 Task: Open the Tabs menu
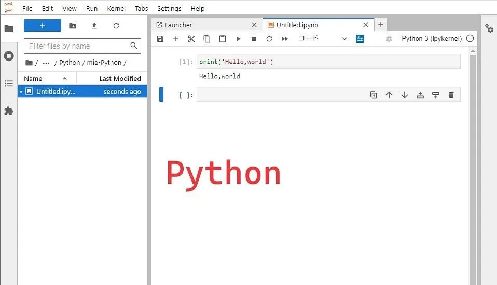pyautogui.click(x=141, y=8)
